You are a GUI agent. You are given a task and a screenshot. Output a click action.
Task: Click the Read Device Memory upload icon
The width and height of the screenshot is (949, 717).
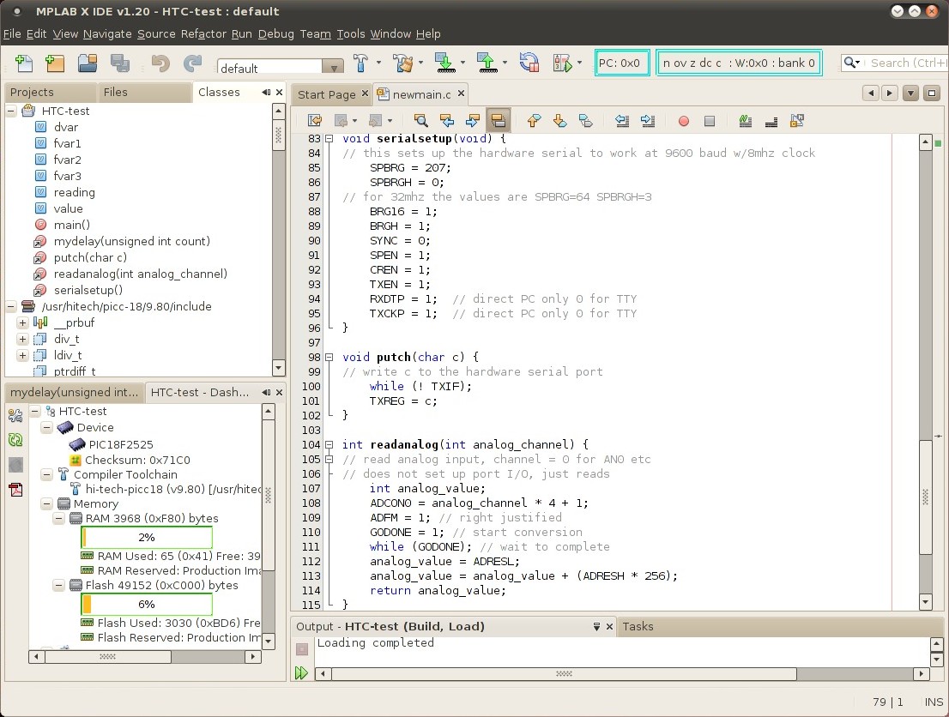click(x=487, y=63)
